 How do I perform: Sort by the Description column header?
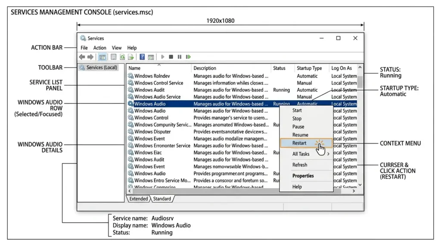point(231,68)
